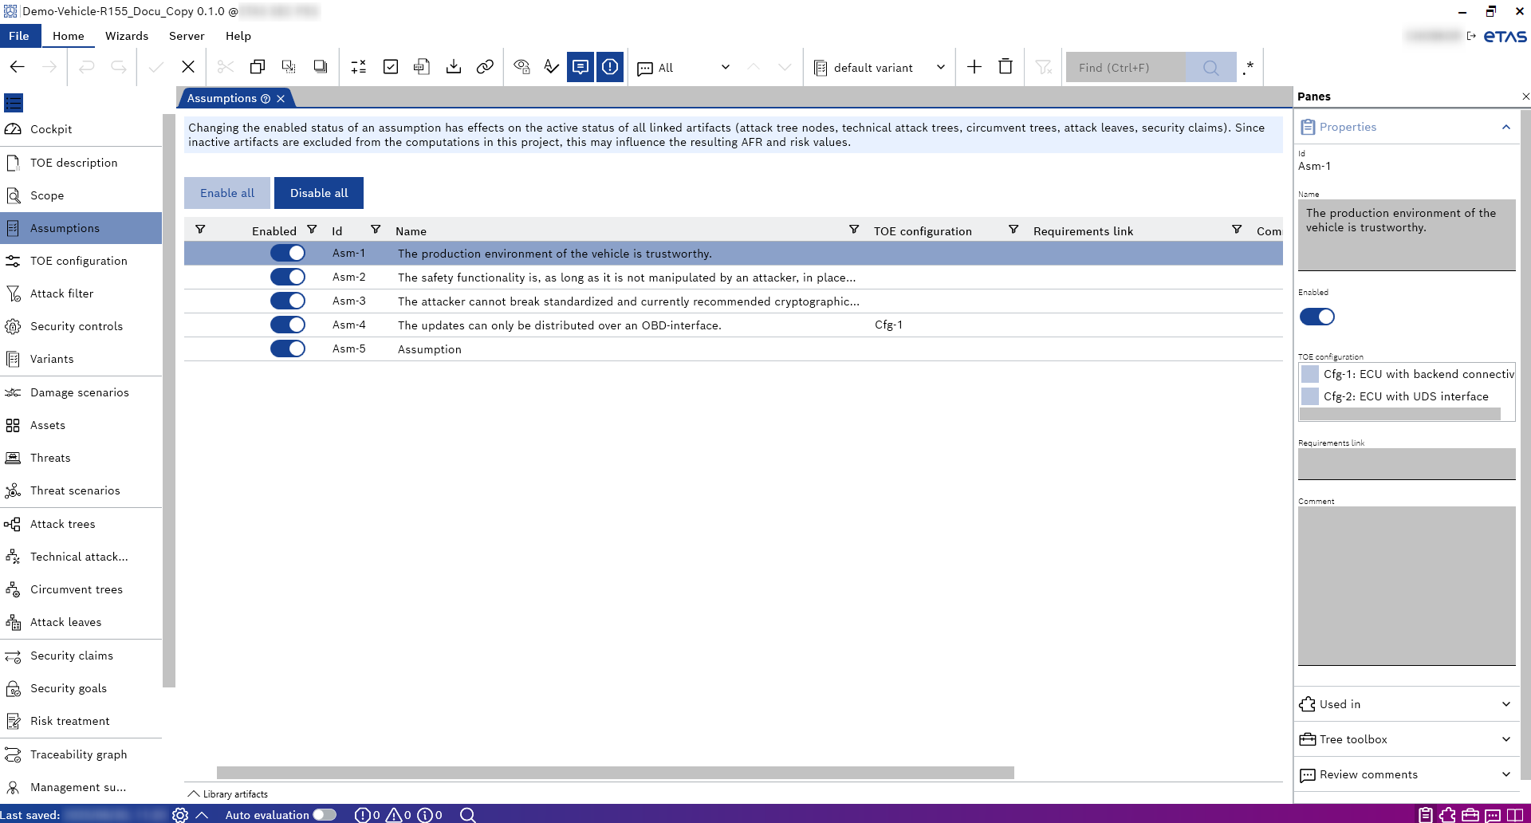Click the Disable all button

click(319, 193)
